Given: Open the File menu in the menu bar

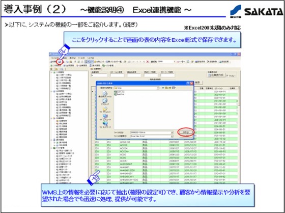Looking at the screenshot, I should [x=54, y=58].
